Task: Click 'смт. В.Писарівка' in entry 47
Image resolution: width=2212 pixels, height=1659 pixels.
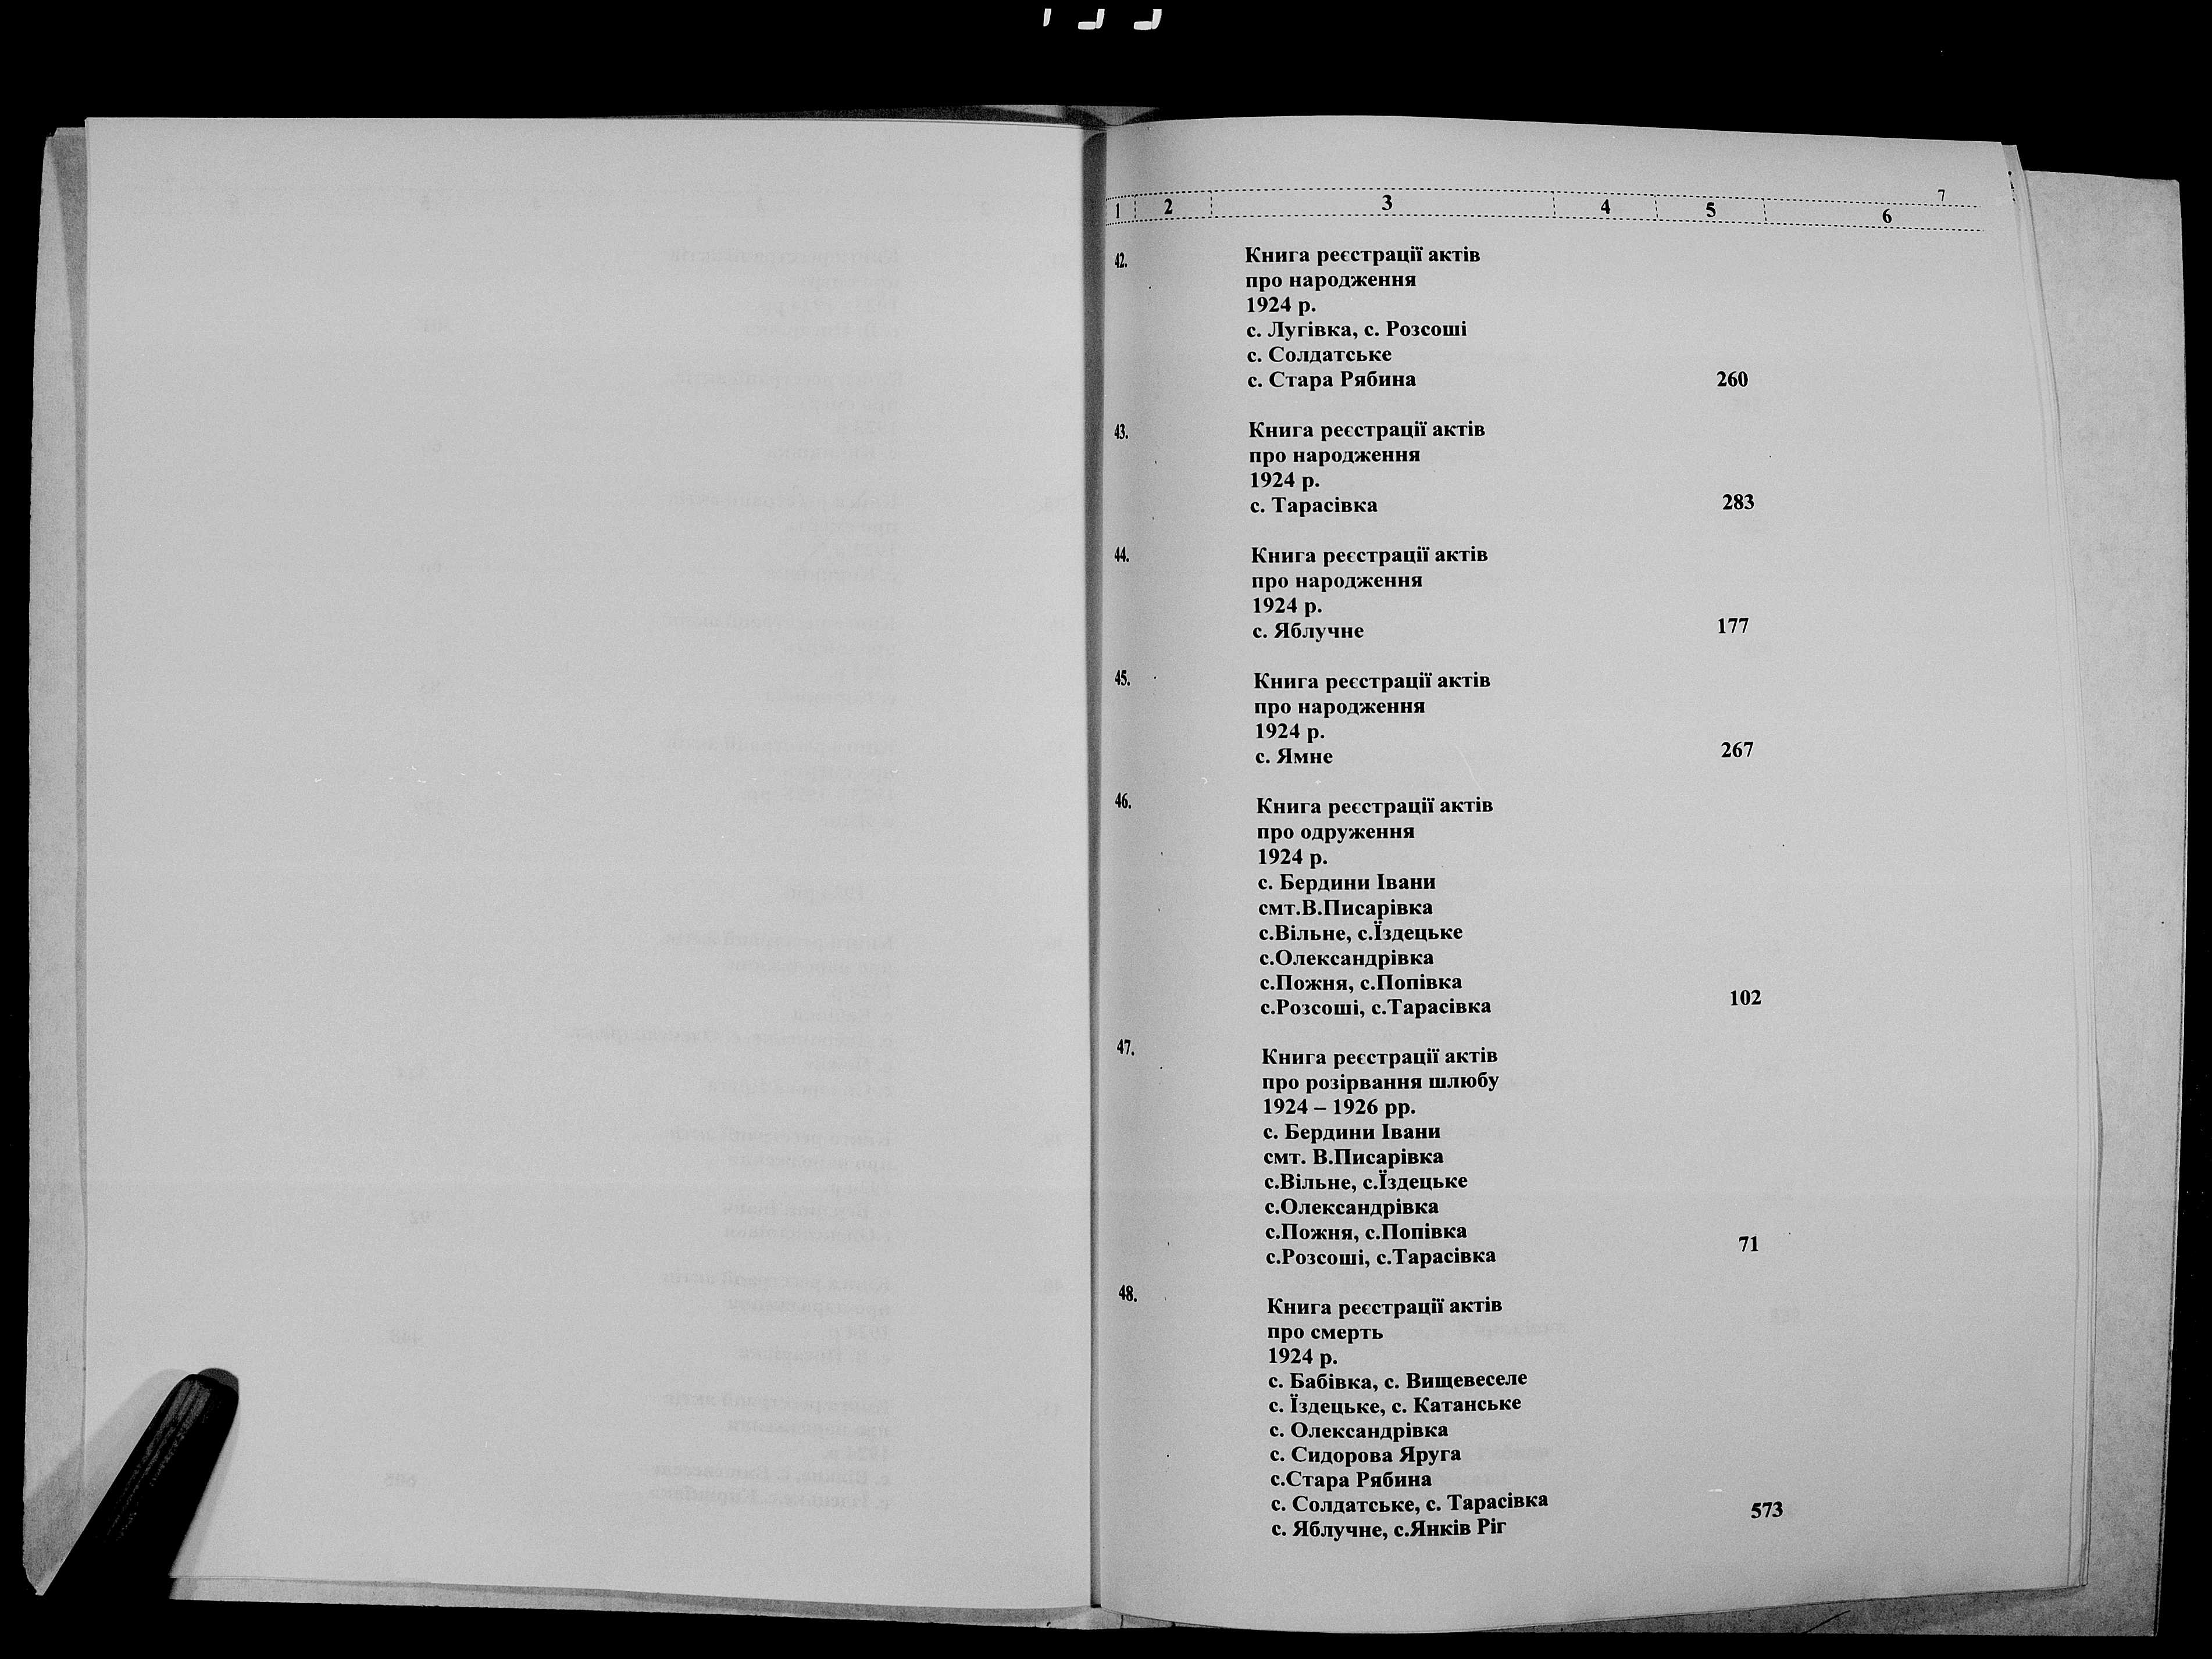Action: pos(1354,1157)
